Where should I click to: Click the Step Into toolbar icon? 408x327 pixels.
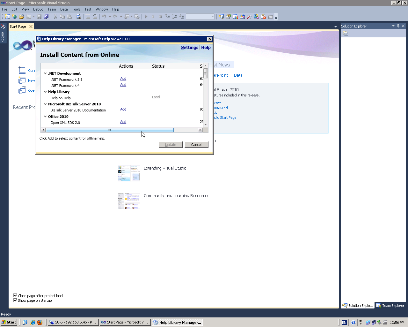pyautogui.click(x=167, y=17)
